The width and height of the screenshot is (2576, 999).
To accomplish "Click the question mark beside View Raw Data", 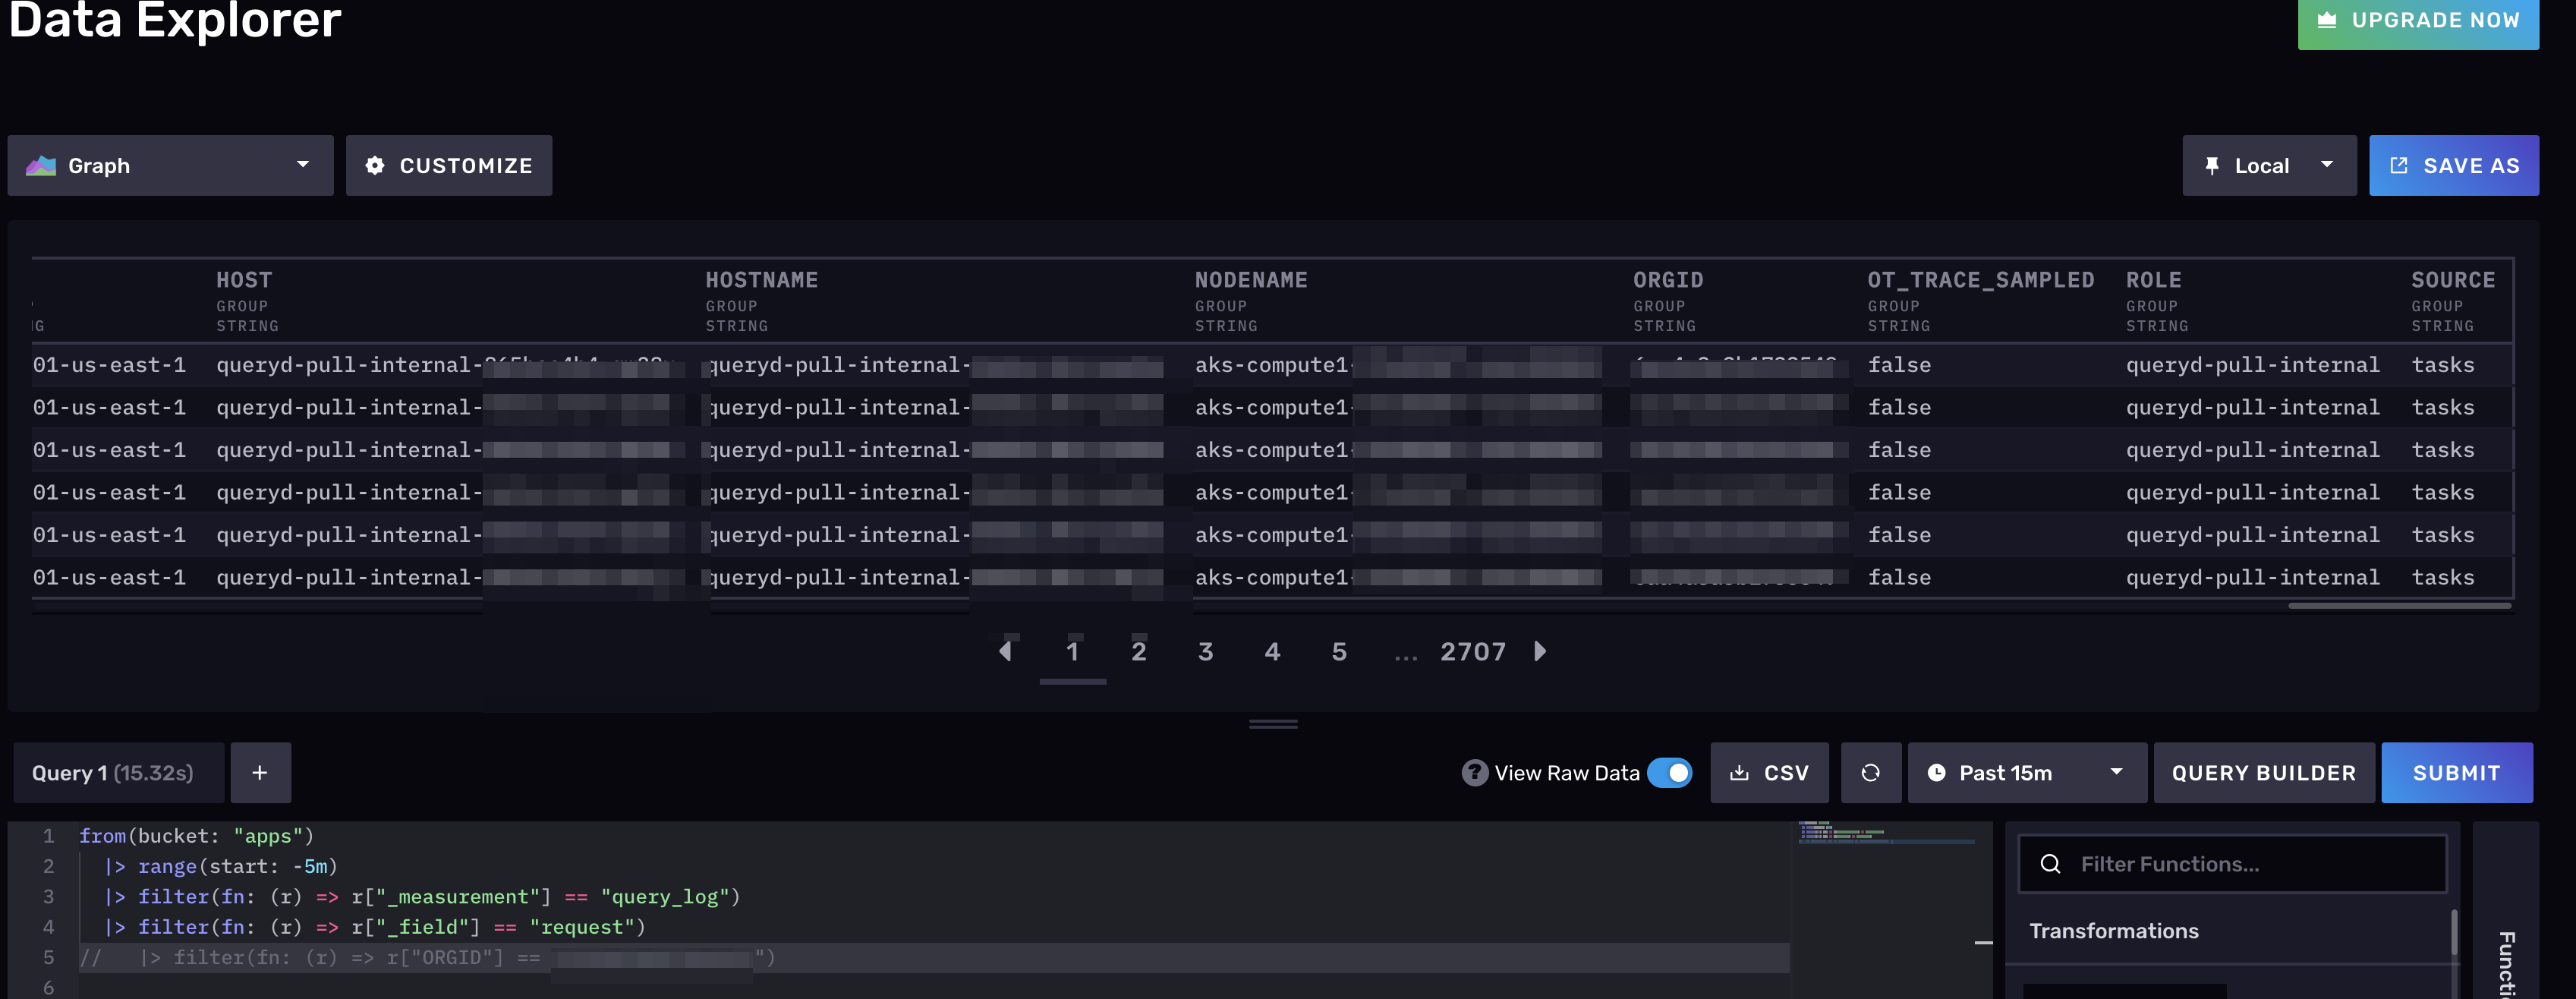I will click(x=1475, y=772).
